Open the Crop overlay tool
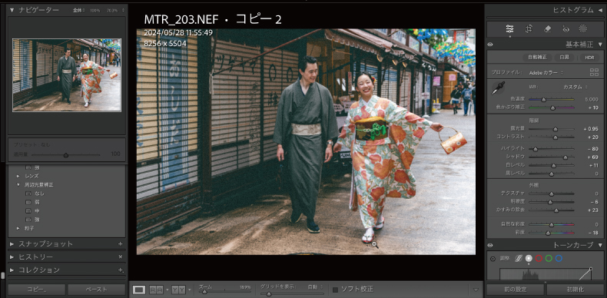The width and height of the screenshot is (607, 298). click(x=529, y=28)
